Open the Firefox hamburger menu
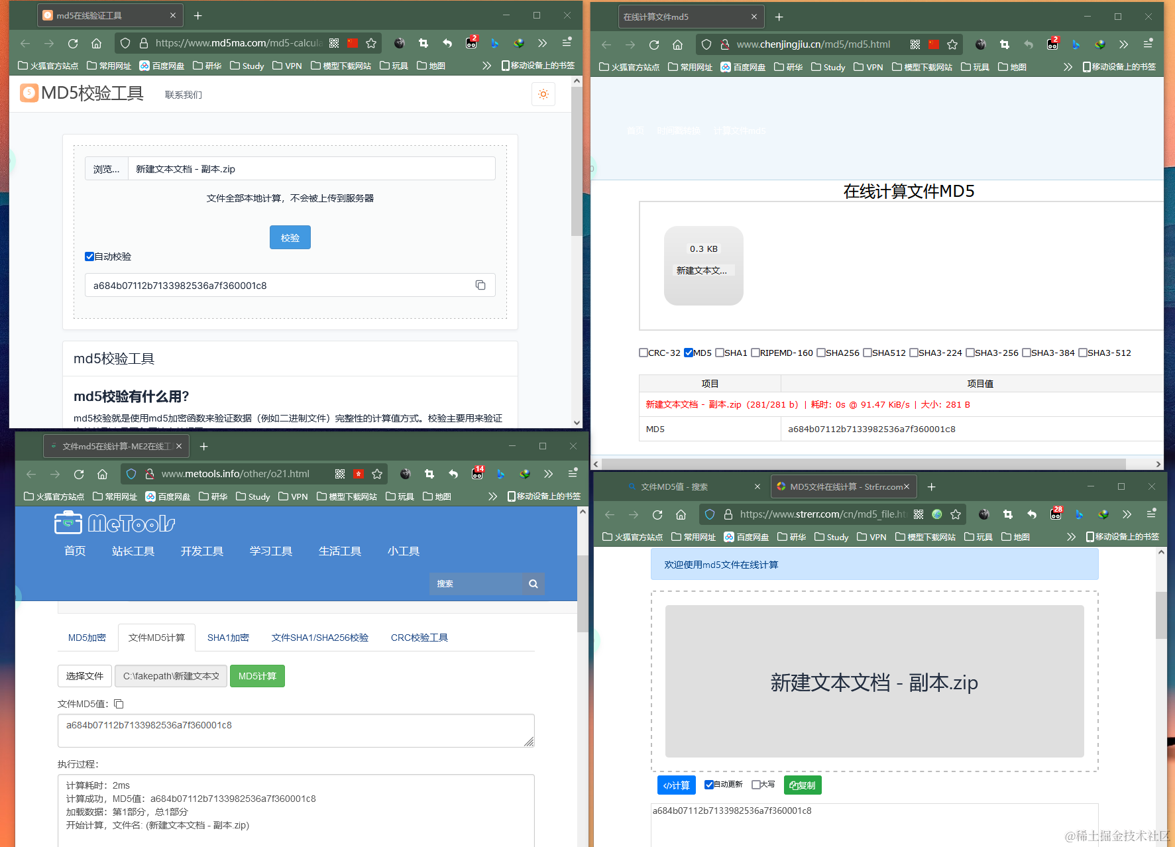This screenshot has width=1175, height=847. pos(567,43)
